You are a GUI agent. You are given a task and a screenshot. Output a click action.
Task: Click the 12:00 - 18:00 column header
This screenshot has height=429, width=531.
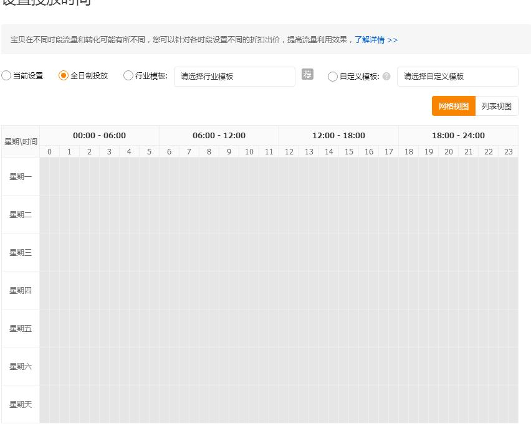point(338,135)
